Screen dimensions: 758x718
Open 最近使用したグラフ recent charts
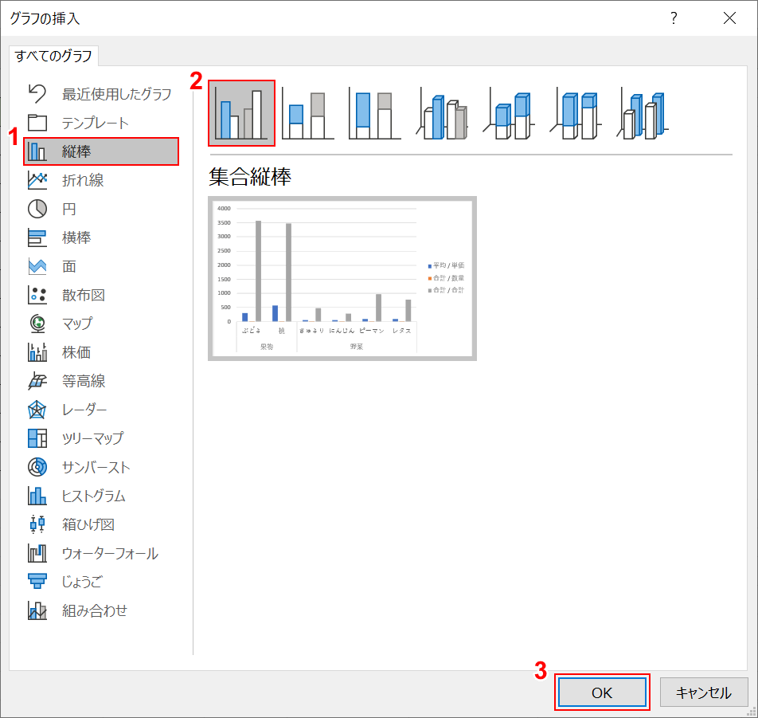point(116,95)
